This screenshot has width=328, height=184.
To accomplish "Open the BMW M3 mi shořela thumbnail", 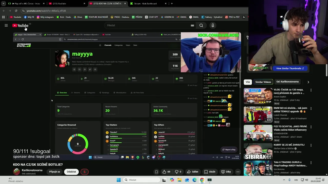I will 258,114.
